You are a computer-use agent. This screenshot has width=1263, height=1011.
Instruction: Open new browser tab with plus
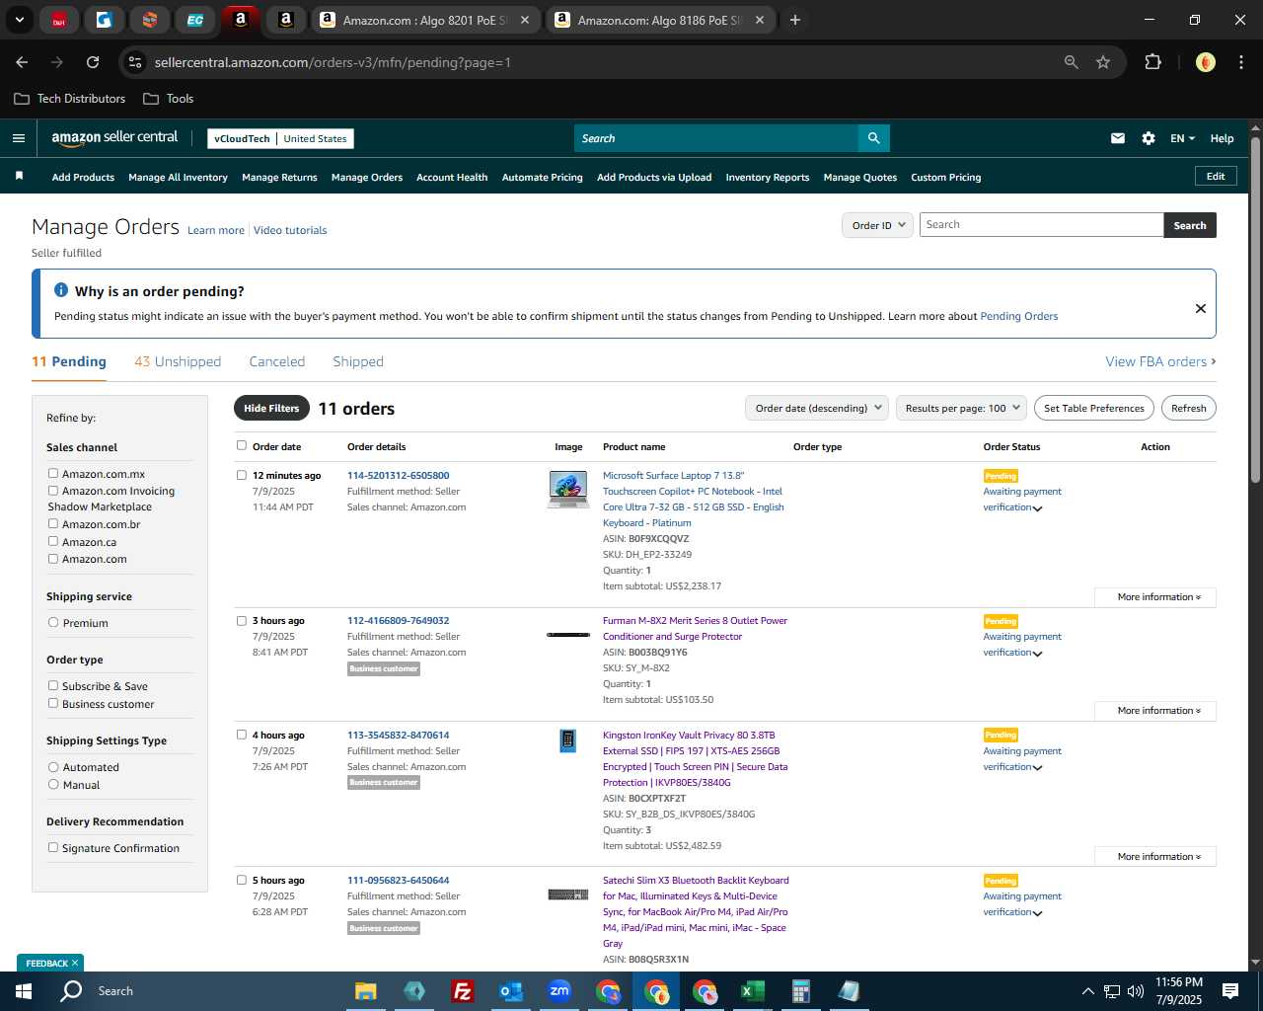795,20
